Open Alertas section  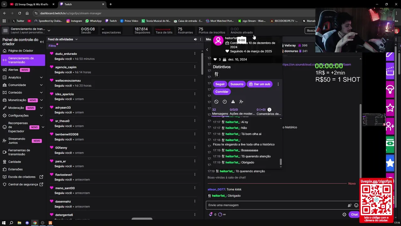coord(23,70)
